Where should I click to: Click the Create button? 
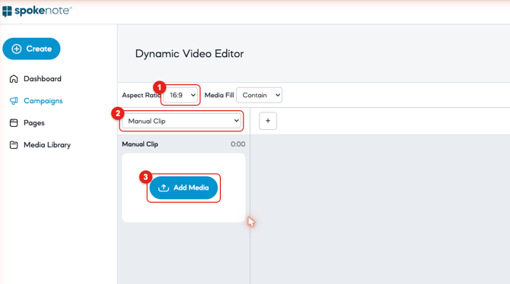31,49
